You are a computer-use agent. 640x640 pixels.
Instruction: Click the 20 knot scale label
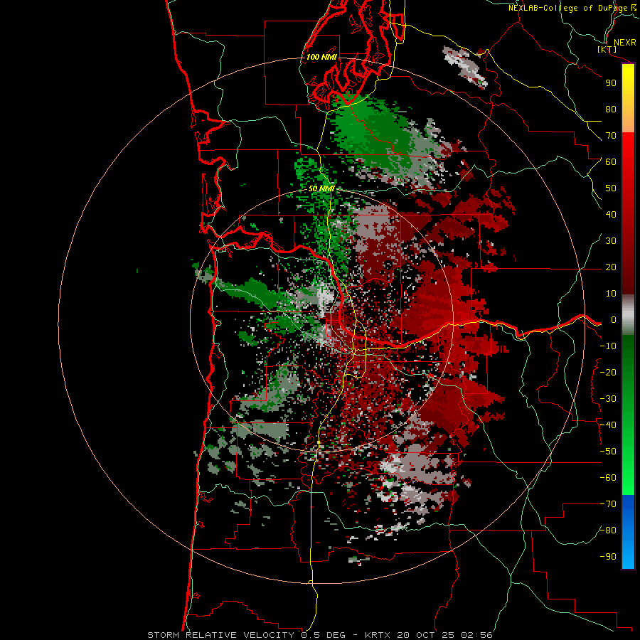pos(611,267)
